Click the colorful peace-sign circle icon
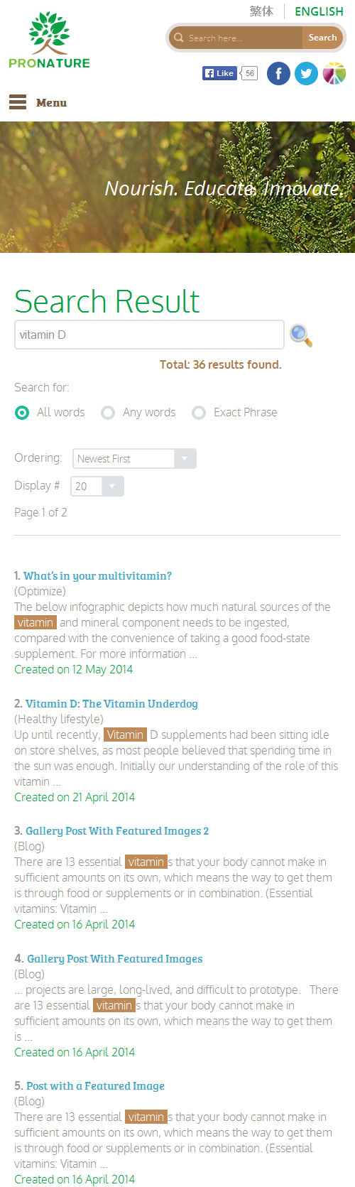Screen dimensions: 355x1187 (x=334, y=73)
